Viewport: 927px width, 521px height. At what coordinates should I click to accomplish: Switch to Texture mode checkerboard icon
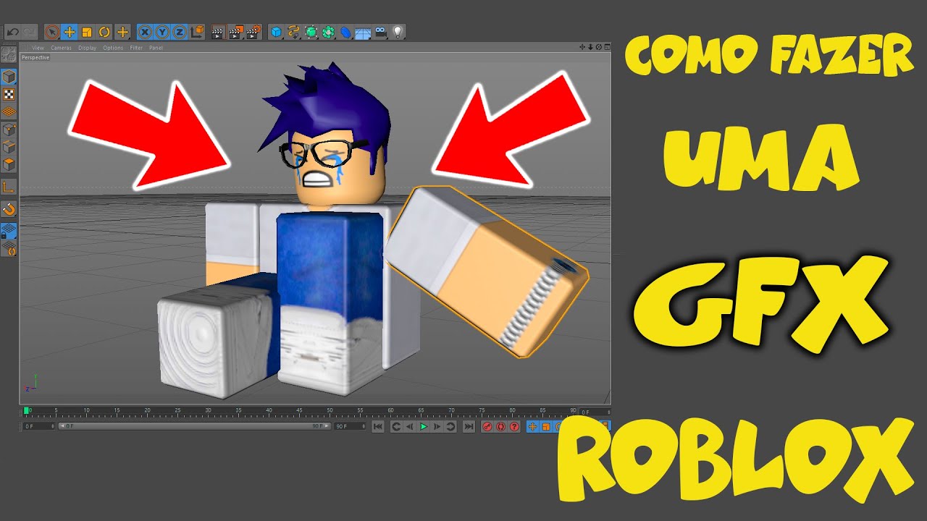[x=9, y=94]
